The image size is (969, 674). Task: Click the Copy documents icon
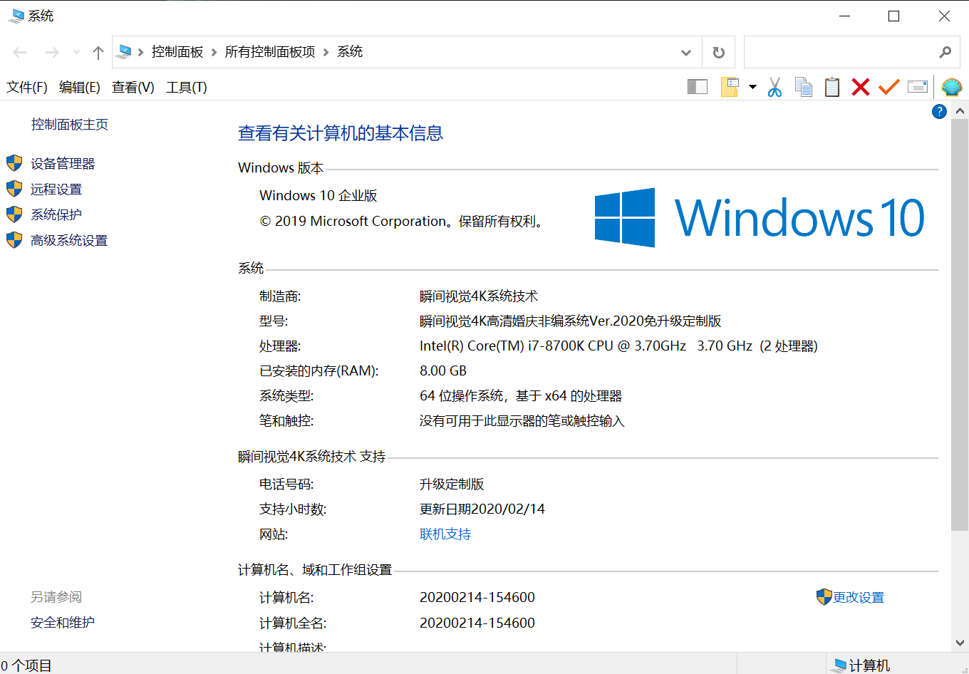(x=804, y=87)
